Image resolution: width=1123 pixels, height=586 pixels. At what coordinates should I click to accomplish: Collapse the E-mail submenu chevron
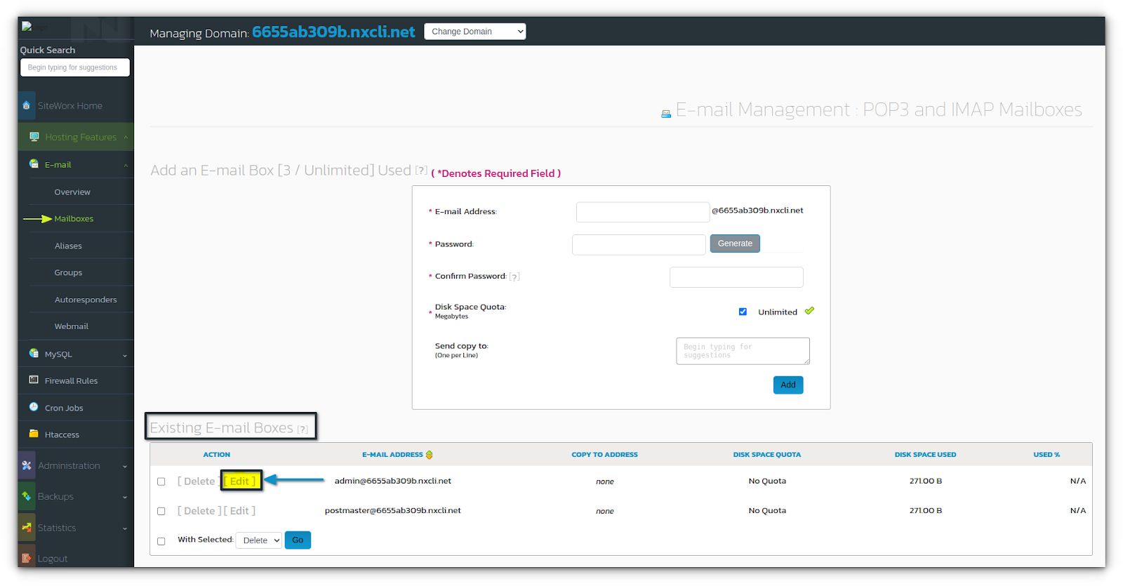pos(126,166)
